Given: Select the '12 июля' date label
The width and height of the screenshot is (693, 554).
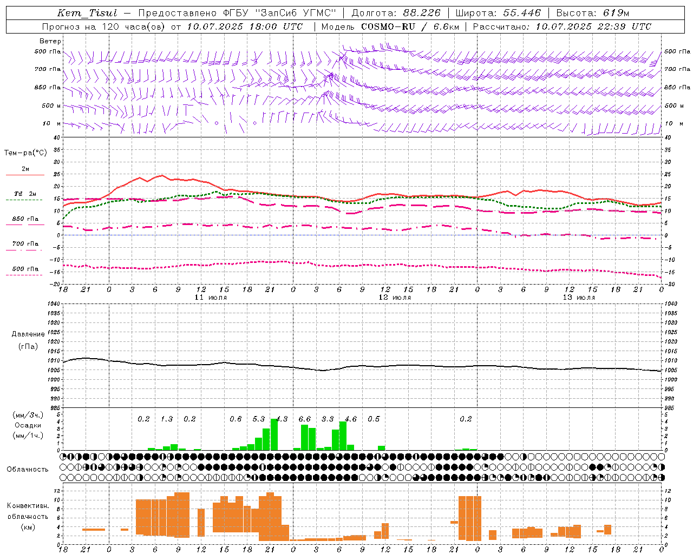Looking at the screenshot, I should click(x=395, y=298).
